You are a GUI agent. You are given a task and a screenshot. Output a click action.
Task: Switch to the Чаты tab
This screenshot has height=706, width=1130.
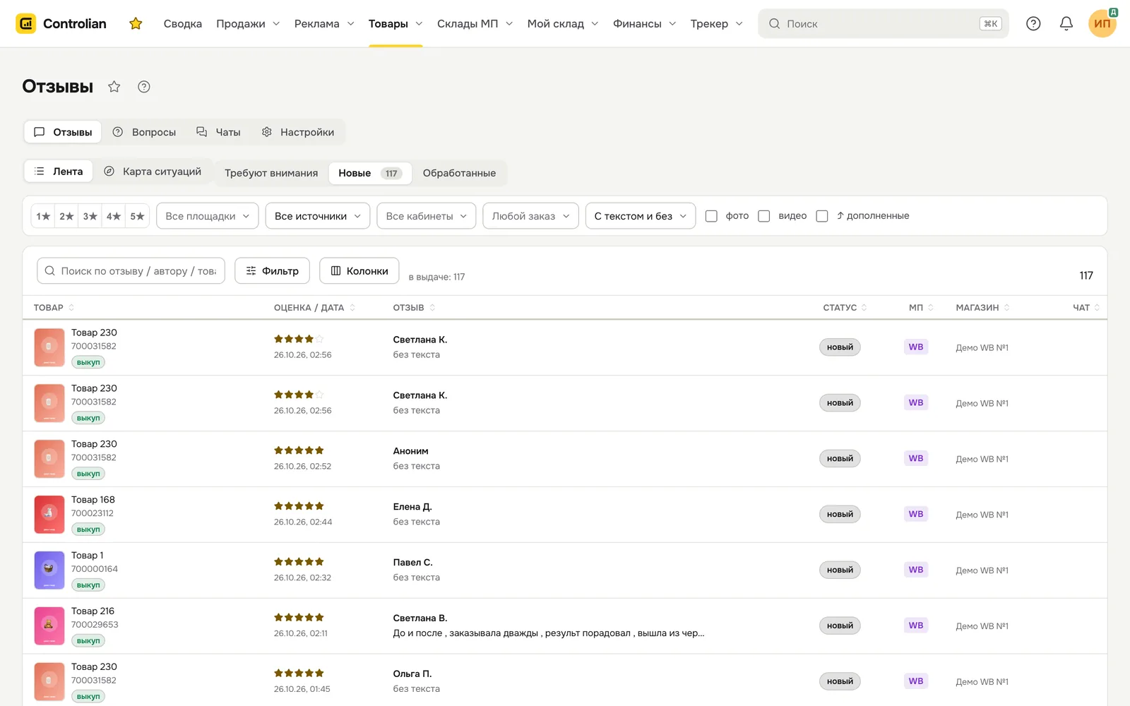pos(219,132)
